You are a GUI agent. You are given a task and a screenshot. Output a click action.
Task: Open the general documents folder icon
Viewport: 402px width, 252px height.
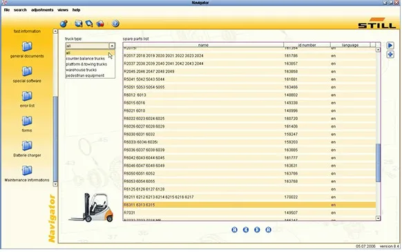[27, 46]
